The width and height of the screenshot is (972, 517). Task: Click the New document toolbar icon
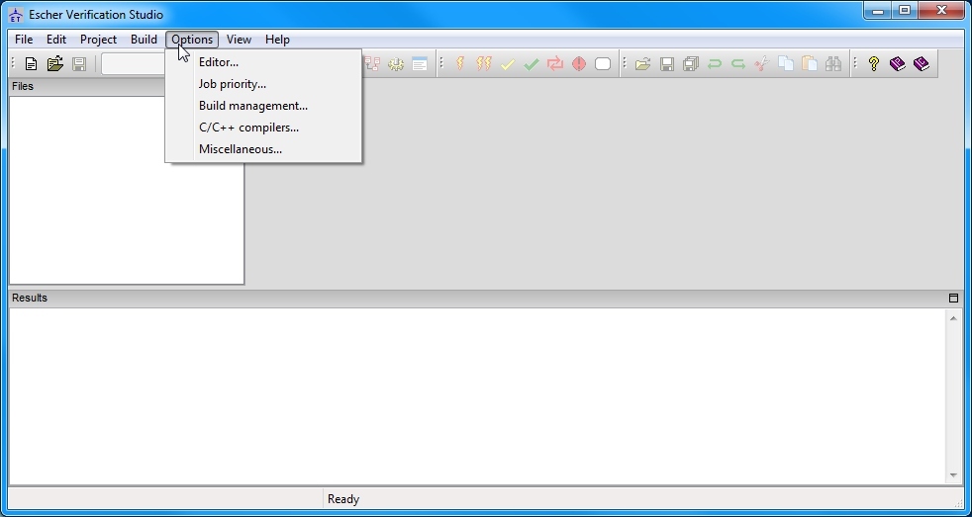(31, 64)
